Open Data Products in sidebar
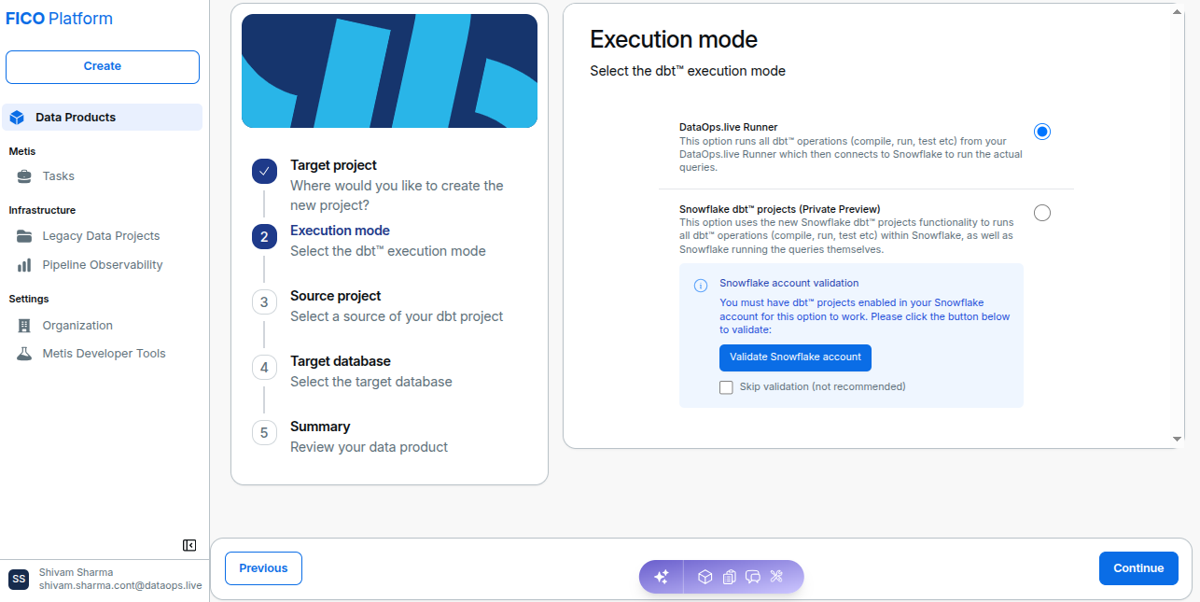Screen dimensions: 1200x602 [103, 118]
